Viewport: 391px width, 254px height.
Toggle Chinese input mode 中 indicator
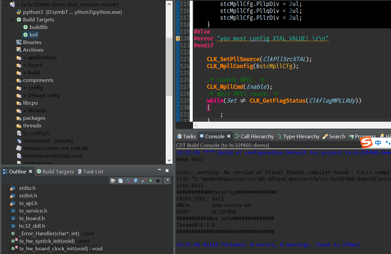pos(378,143)
